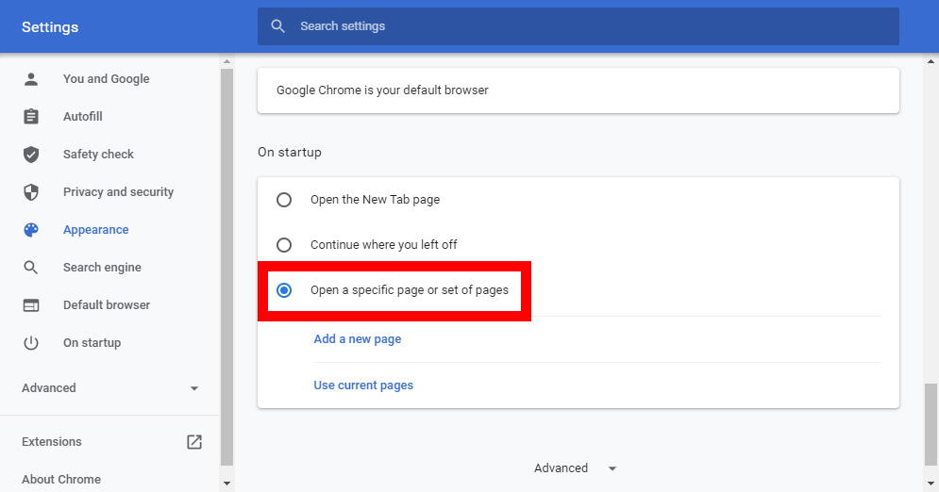The image size is (939, 492).
Task: Select the Open a specific page radio button
Action: click(x=284, y=290)
